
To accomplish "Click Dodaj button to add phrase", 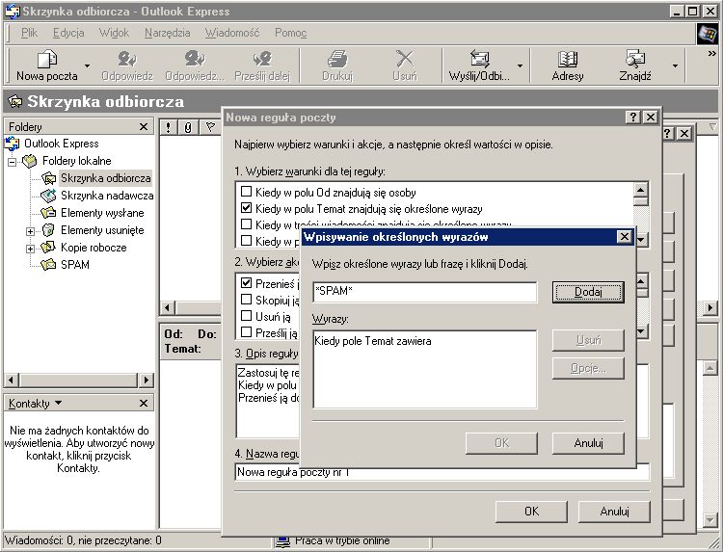I will (x=588, y=292).
